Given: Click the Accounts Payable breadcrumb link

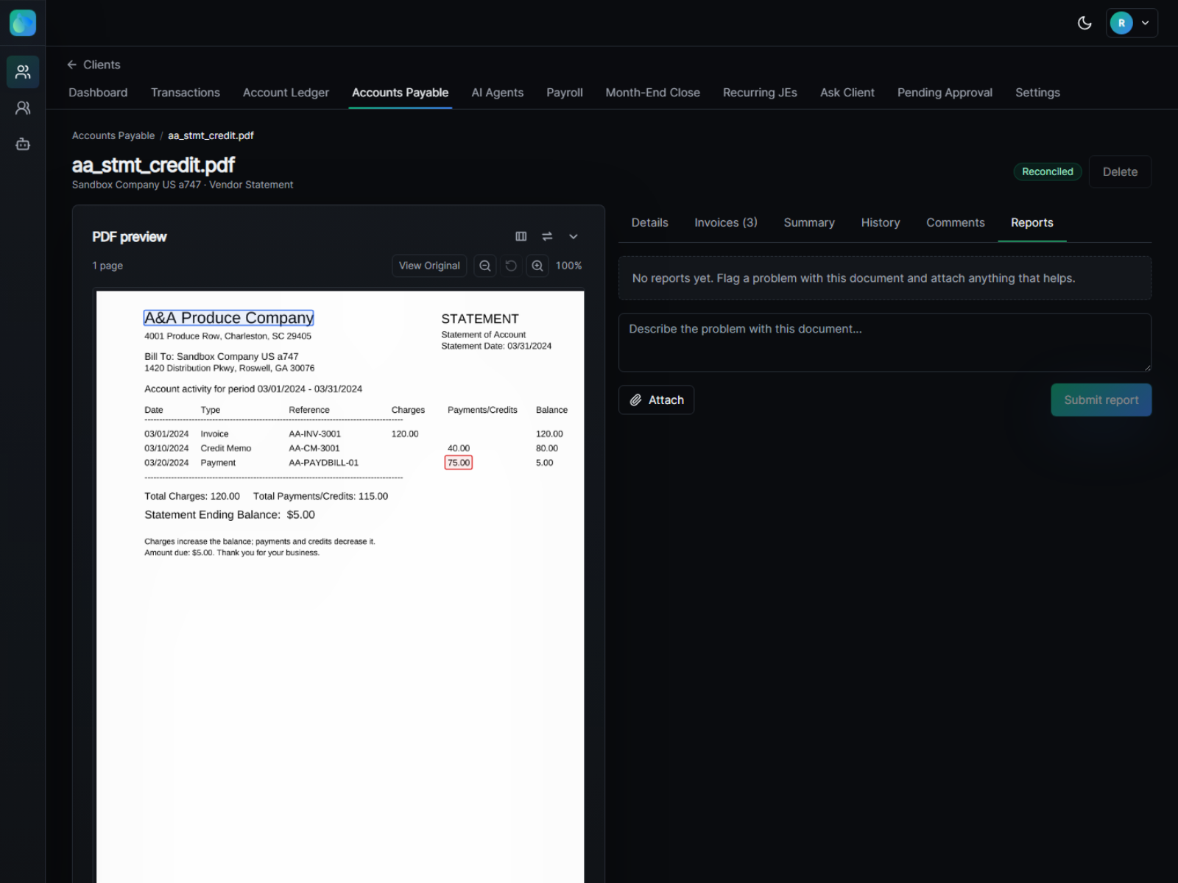Looking at the screenshot, I should coord(113,135).
